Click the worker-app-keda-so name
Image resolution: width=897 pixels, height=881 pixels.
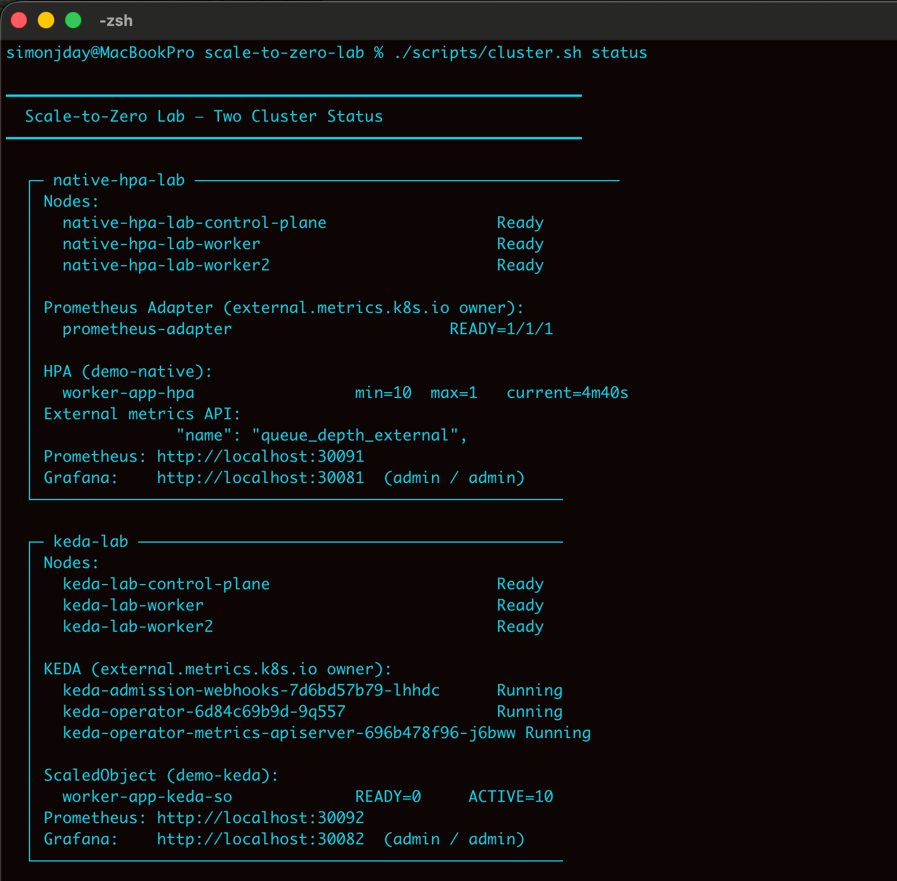point(148,797)
